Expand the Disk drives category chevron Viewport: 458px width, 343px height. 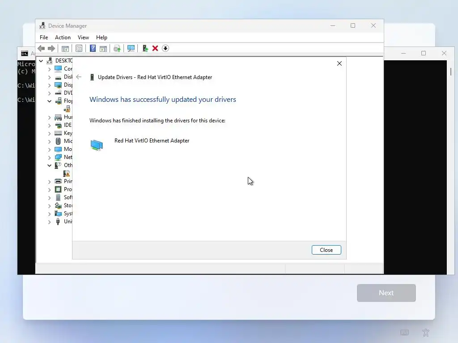tap(49, 77)
